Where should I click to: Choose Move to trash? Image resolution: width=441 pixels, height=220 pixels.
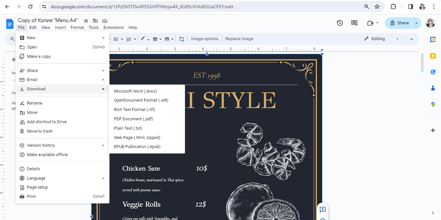click(x=63, y=131)
